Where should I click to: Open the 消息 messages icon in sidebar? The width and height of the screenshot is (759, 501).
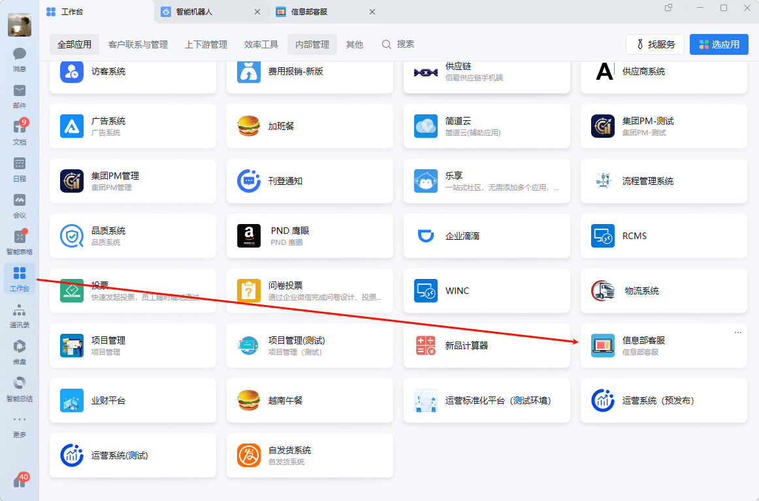pyautogui.click(x=20, y=58)
